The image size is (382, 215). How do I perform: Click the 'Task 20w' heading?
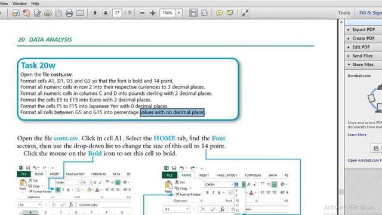point(38,65)
